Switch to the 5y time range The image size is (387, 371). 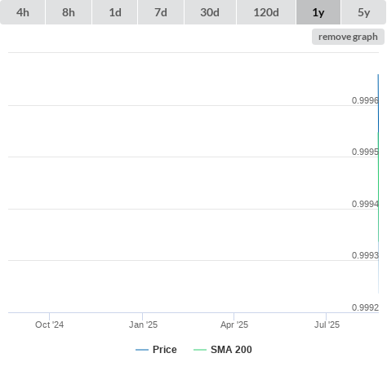364,12
